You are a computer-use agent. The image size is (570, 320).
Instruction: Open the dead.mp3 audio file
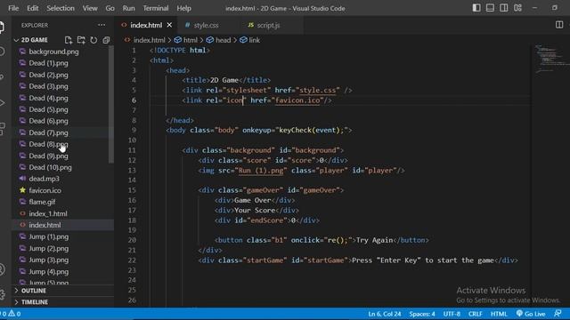tap(44, 179)
